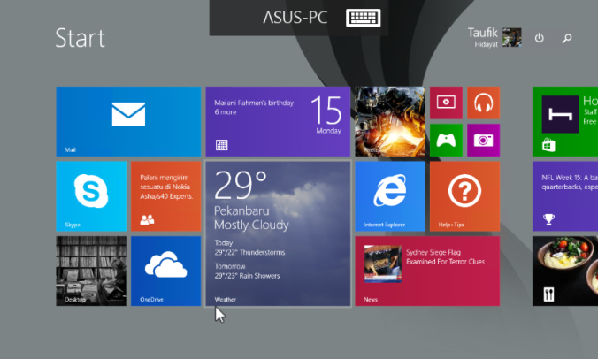Click the Start heading text
The width and height of the screenshot is (598, 359).
pos(80,38)
